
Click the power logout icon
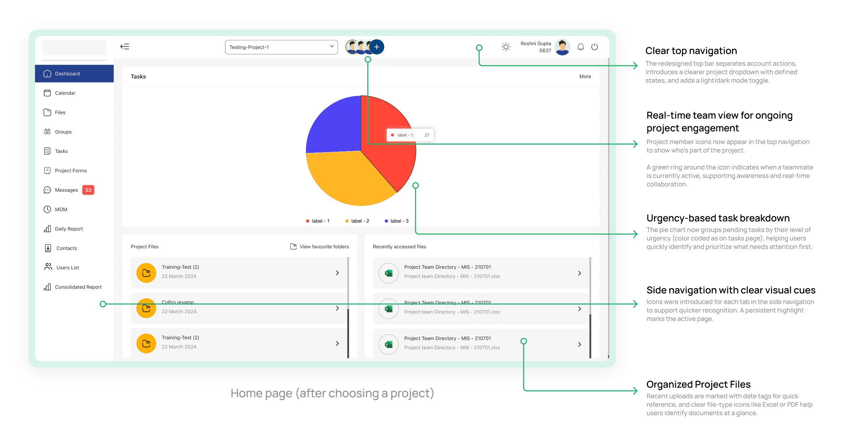(595, 47)
